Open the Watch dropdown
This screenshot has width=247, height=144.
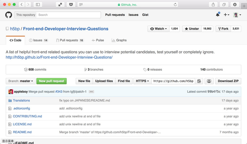158,29
